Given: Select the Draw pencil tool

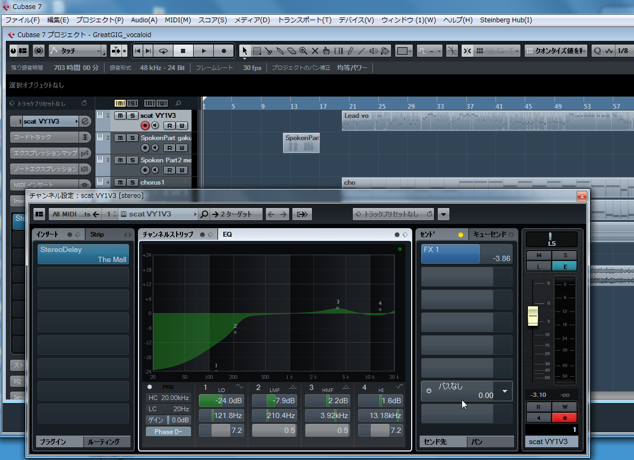Looking at the screenshot, I should pyautogui.click(x=350, y=51).
